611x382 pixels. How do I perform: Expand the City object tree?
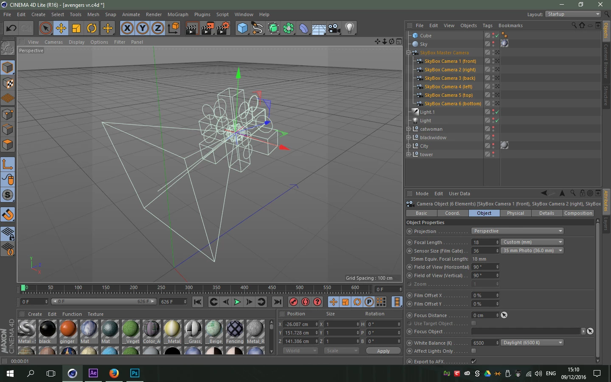pyautogui.click(x=408, y=146)
